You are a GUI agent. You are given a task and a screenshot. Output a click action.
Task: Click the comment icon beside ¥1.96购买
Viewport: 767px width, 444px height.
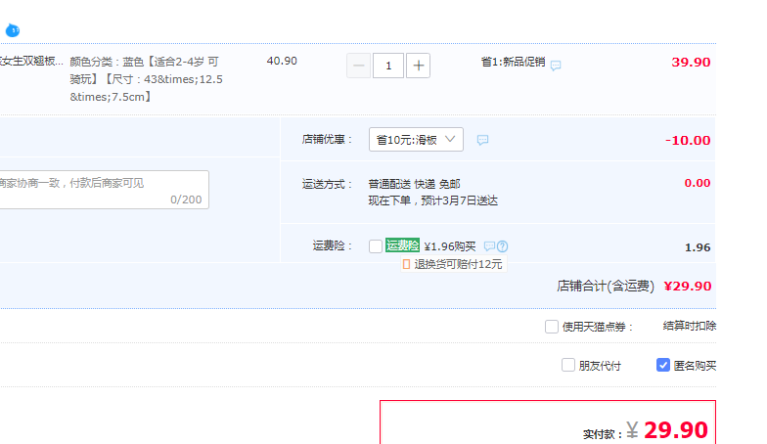489,246
